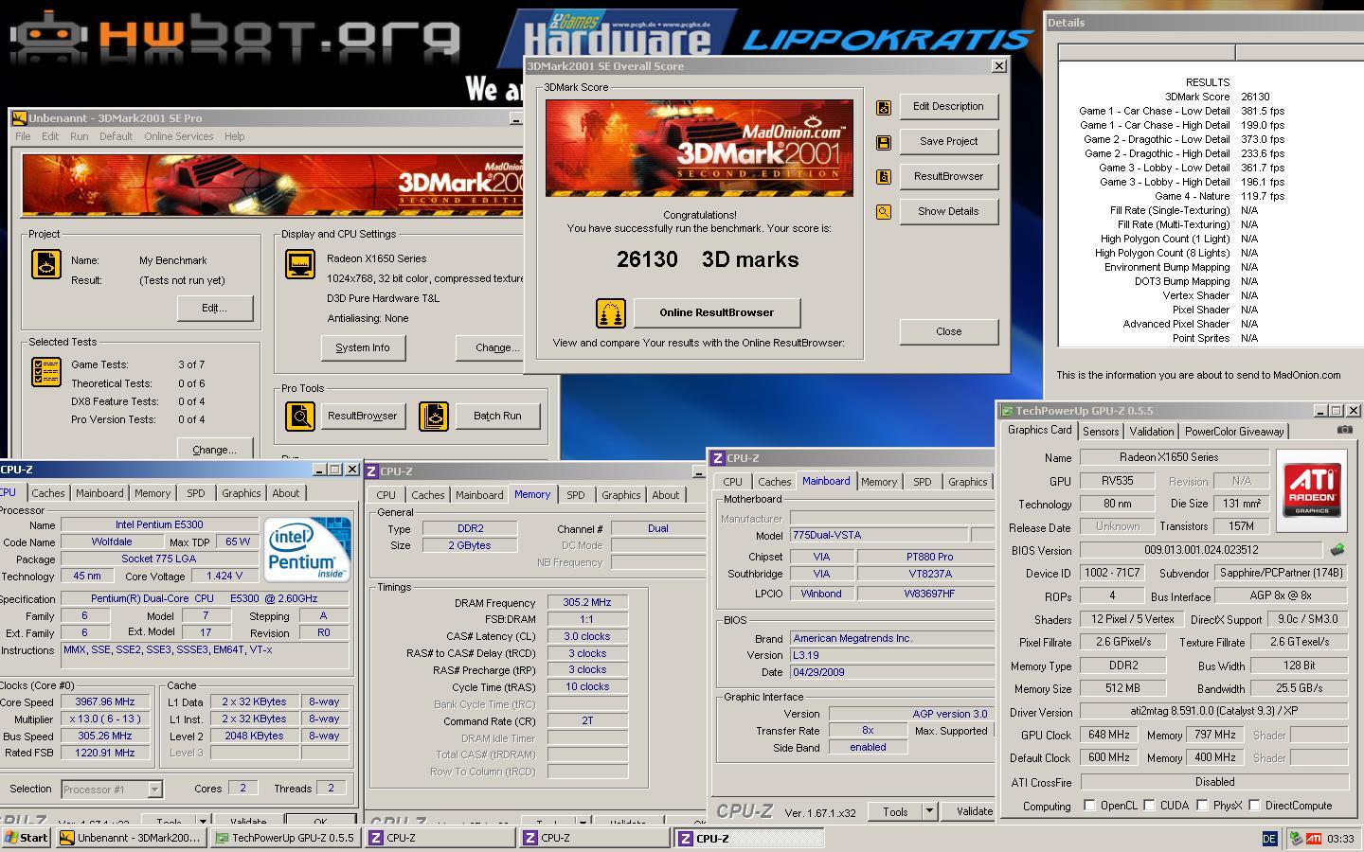
Task: Click the Edit Description button
Action: click(x=948, y=107)
